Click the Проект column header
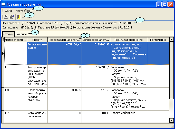 click(x=37, y=40)
